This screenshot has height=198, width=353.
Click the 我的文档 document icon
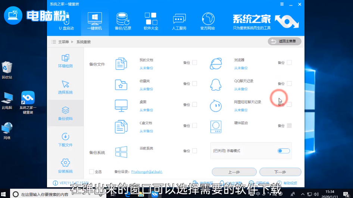click(x=121, y=64)
